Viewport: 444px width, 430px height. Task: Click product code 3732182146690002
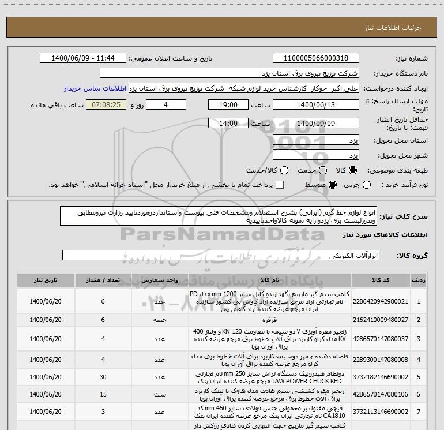click(x=381, y=377)
